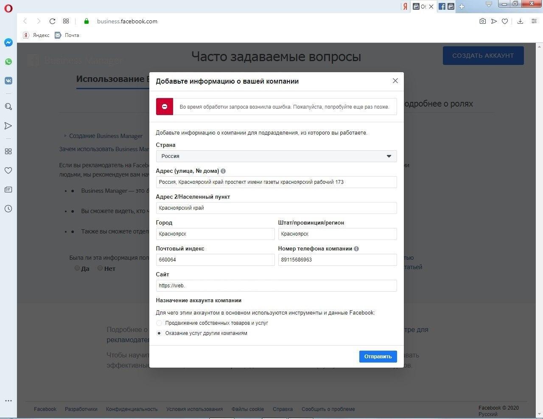Open footer Facebook link
Viewport: 543px width, 419px height.
pyautogui.click(x=45, y=409)
